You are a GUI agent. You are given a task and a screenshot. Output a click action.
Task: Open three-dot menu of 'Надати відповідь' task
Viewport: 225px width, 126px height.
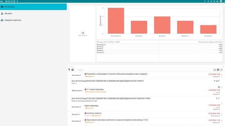point(222,103)
